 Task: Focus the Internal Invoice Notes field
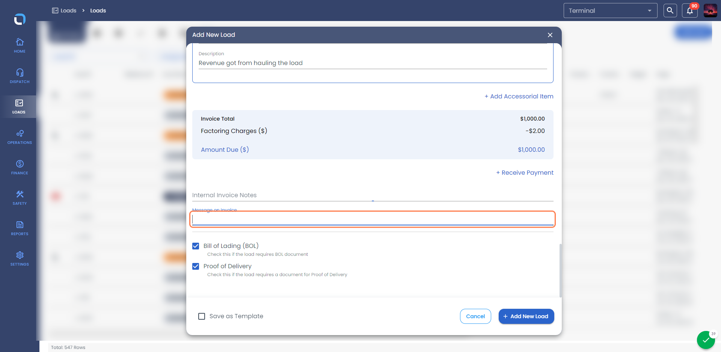click(x=373, y=195)
